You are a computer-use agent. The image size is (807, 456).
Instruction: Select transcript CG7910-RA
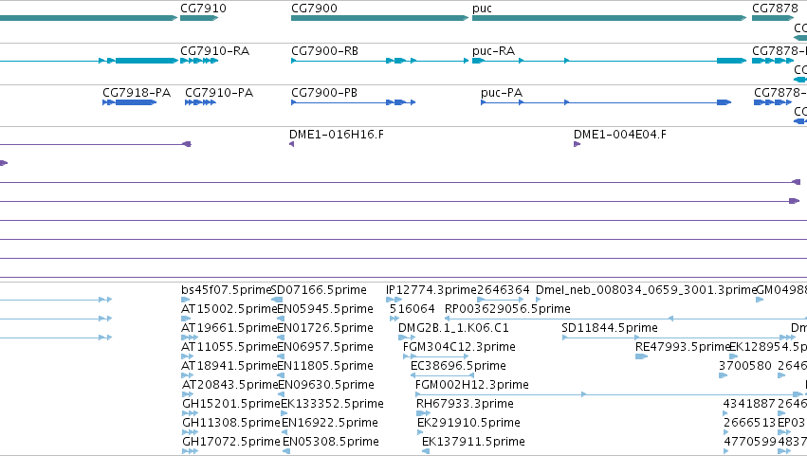coord(214,51)
